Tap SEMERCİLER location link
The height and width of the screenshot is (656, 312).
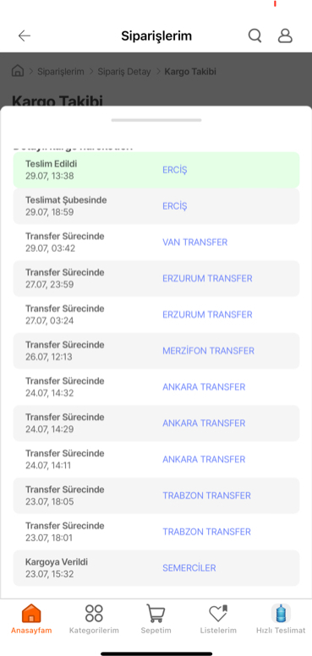coord(189,568)
